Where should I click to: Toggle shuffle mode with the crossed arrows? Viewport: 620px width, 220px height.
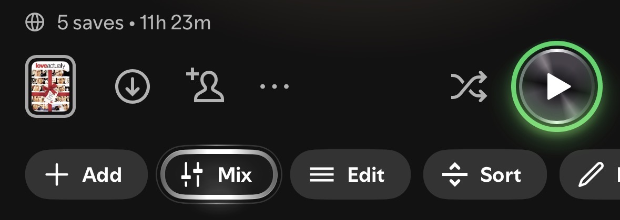click(x=469, y=86)
